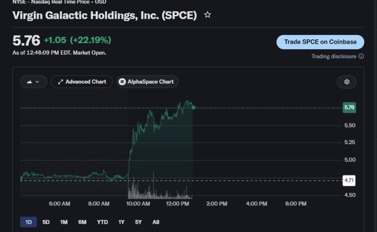Show All historical price data
The height and width of the screenshot is (232, 377).
156,222
